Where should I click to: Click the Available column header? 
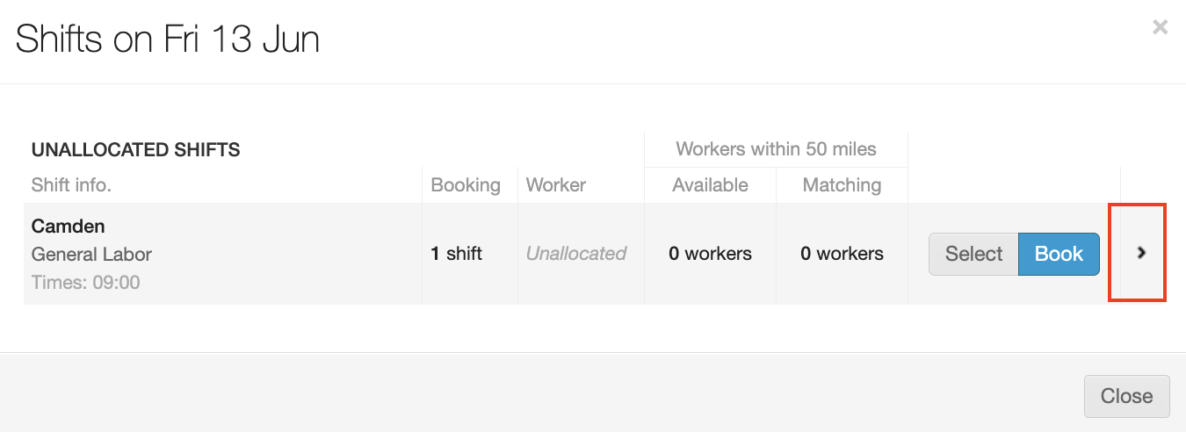(710, 185)
